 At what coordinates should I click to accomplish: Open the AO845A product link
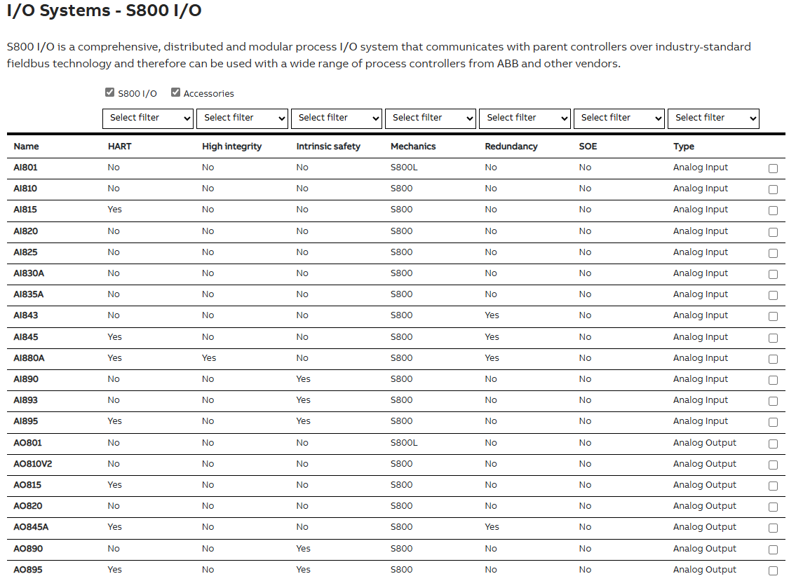(x=31, y=527)
